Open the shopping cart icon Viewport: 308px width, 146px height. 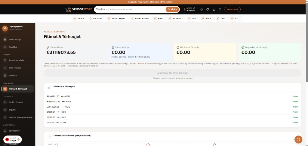(214, 9)
